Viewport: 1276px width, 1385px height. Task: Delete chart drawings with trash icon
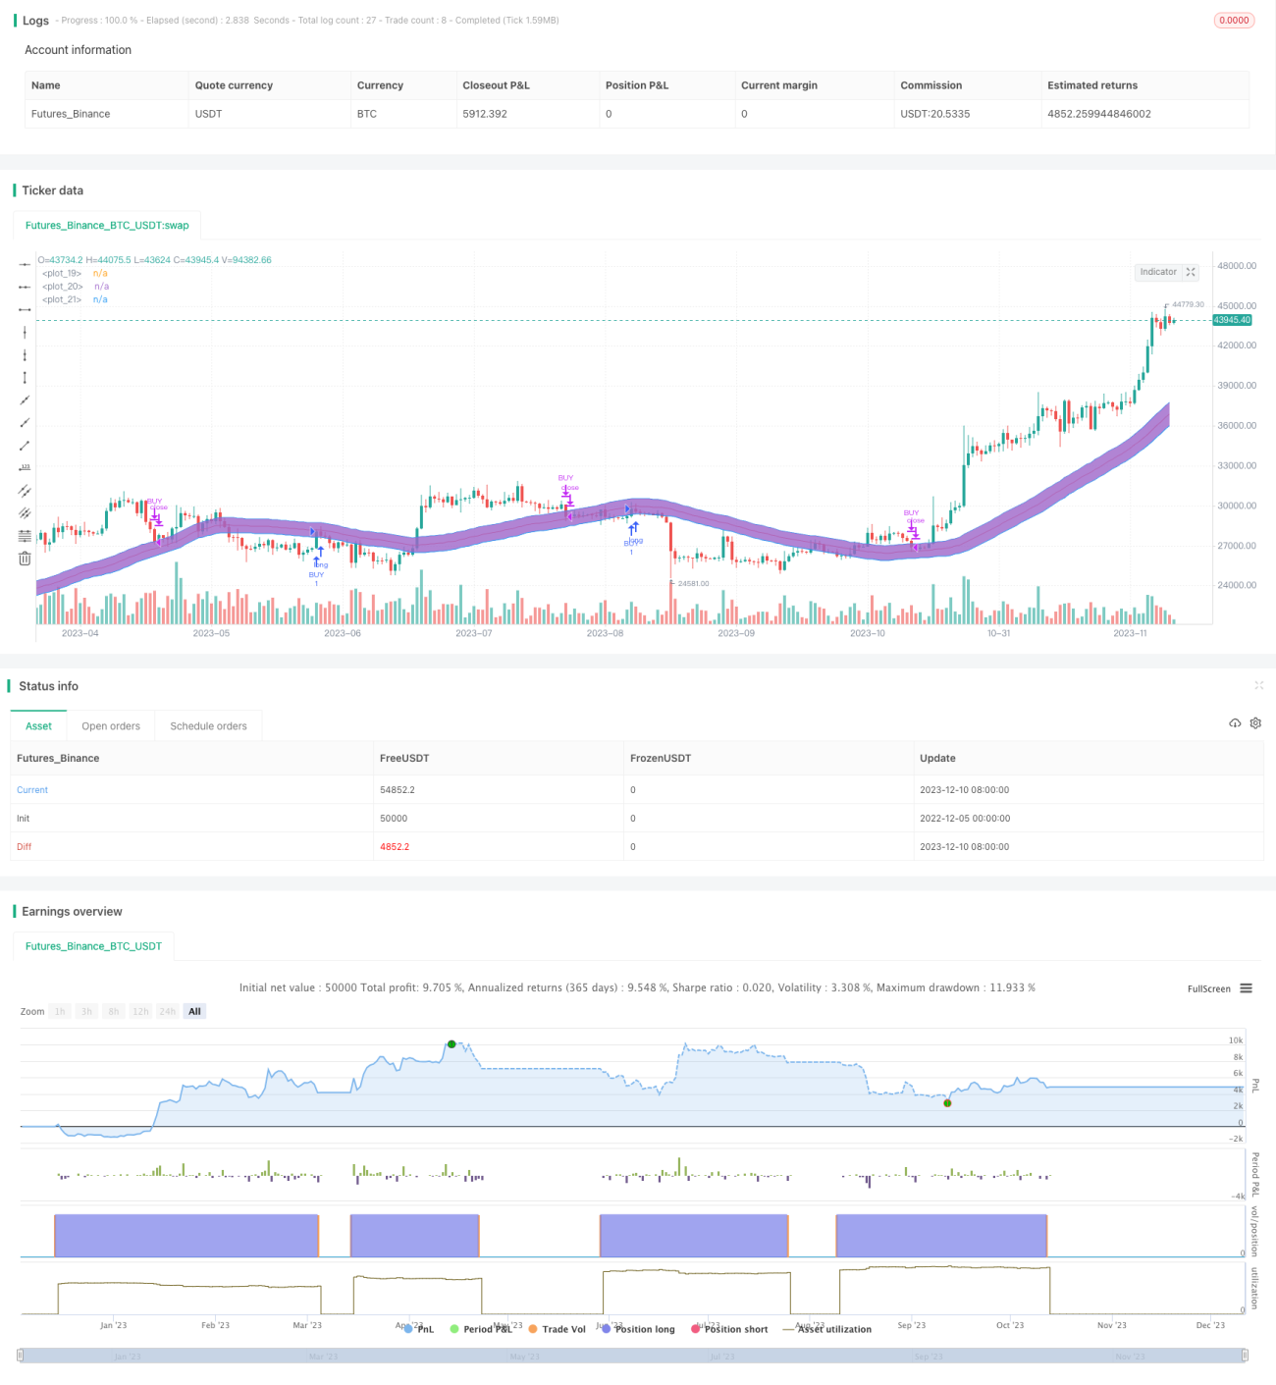(x=25, y=559)
